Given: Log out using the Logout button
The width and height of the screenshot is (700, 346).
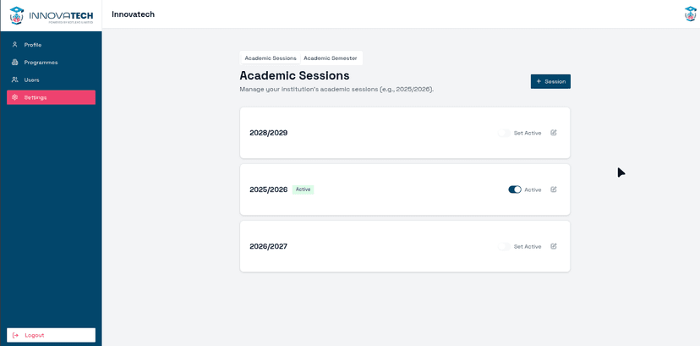Looking at the screenshot, I should click(x=51, y=335).
